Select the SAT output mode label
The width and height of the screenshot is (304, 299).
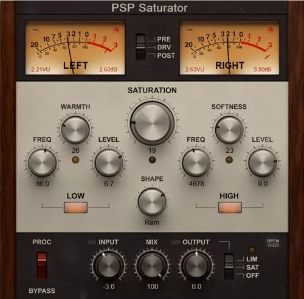(252, 267)
